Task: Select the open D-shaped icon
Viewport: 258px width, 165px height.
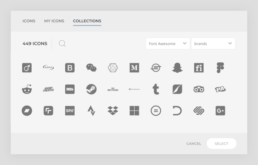Action: 177,110
